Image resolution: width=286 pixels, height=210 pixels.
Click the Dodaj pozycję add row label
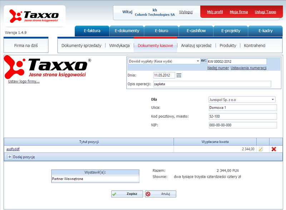pos(24,157)
